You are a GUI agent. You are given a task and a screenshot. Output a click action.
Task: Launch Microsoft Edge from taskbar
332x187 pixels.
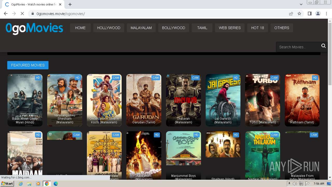tap(56, 184)
